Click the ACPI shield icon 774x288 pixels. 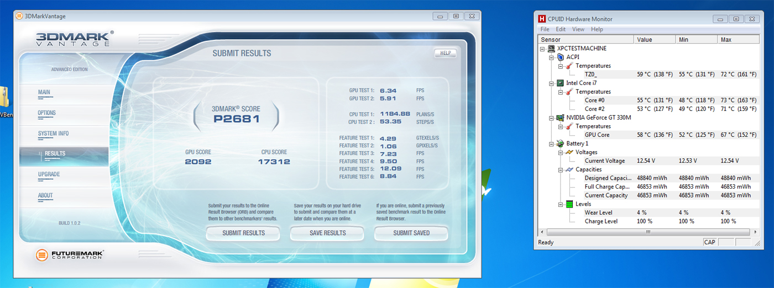[x=561, y=57]
